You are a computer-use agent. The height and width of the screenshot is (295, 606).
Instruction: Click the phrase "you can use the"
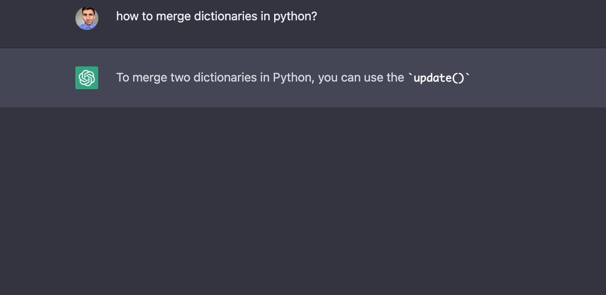[361, 78]
